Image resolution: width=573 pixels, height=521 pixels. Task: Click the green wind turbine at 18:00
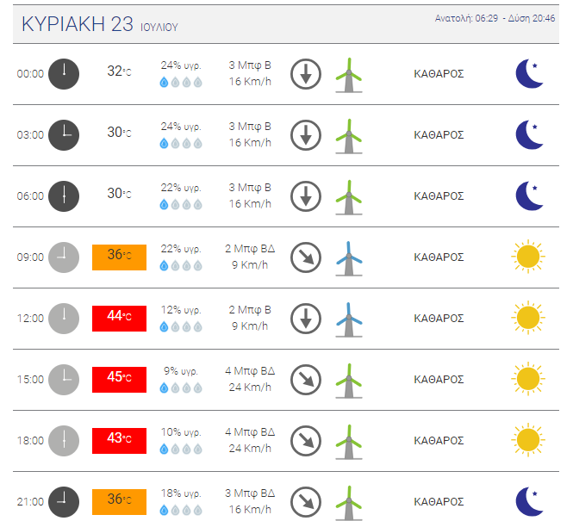pyautogui.click(x=348, y=440)
